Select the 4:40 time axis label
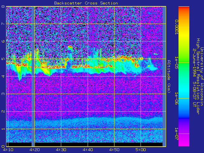 88,150
